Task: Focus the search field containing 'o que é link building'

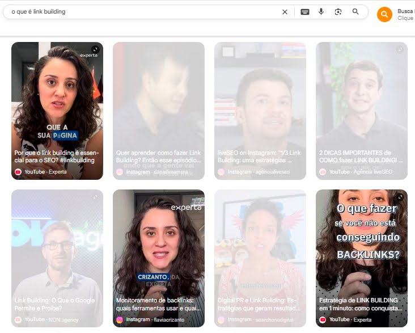Action: coord(142,12)
